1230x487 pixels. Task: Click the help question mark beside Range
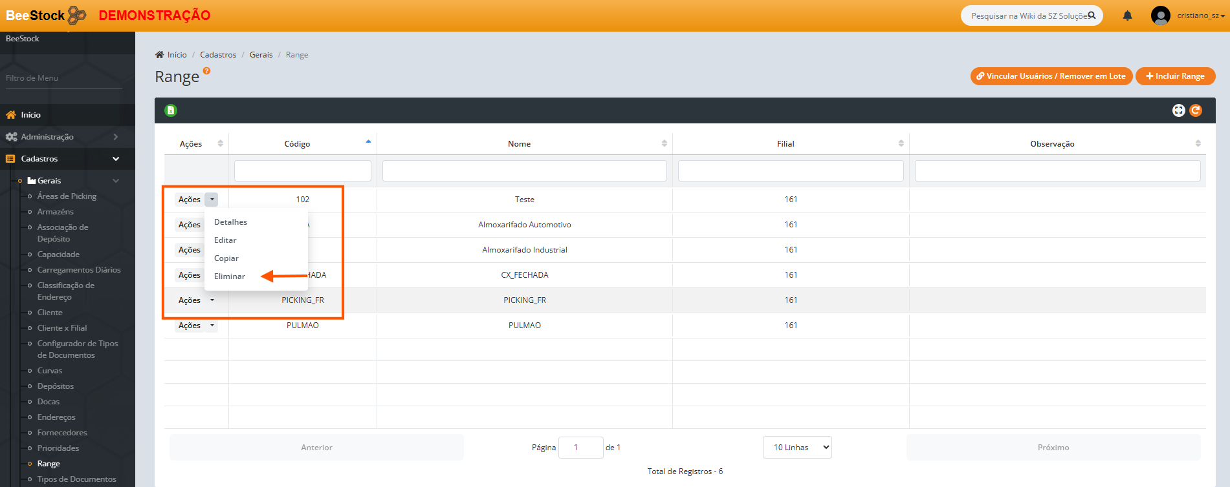[x=207, y=71]
